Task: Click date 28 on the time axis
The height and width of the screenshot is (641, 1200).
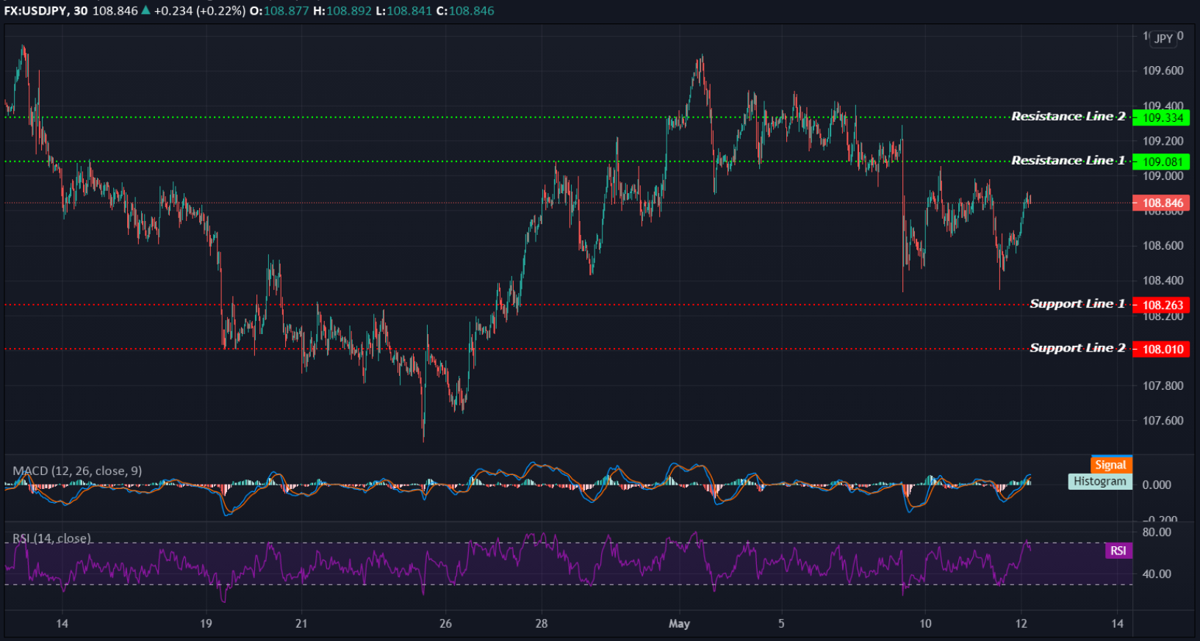Action: 542,623
